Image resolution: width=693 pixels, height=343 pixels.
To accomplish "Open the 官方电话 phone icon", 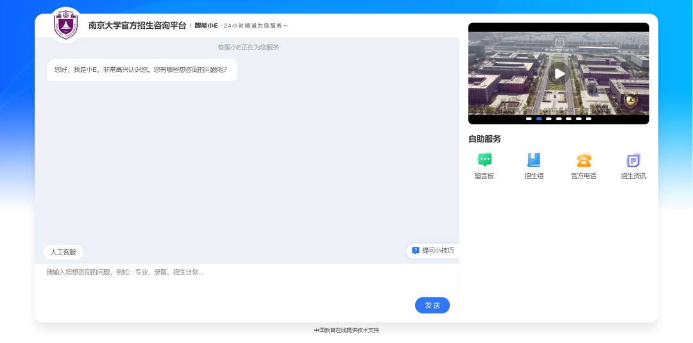I will coord(584,160).
